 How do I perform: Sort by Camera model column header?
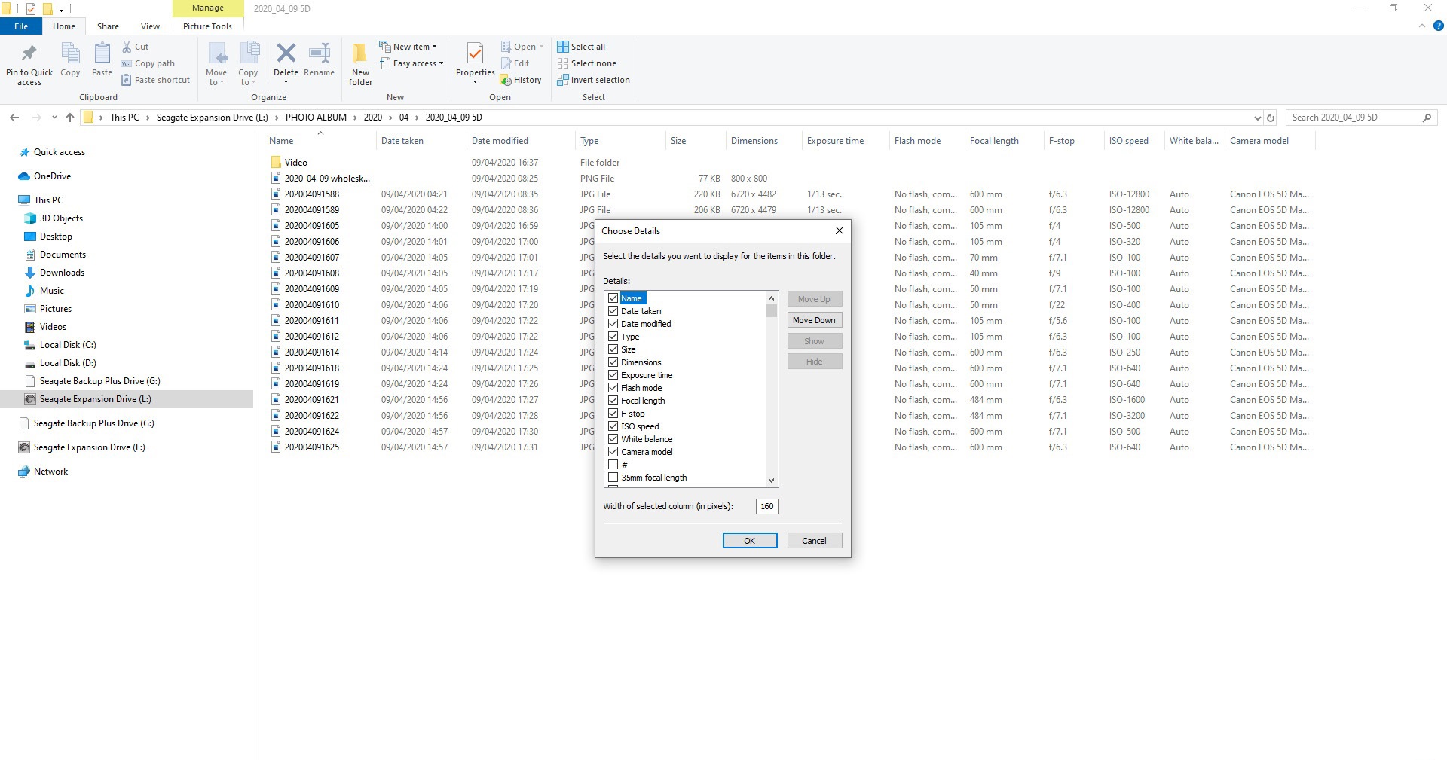coord(1271,141)
